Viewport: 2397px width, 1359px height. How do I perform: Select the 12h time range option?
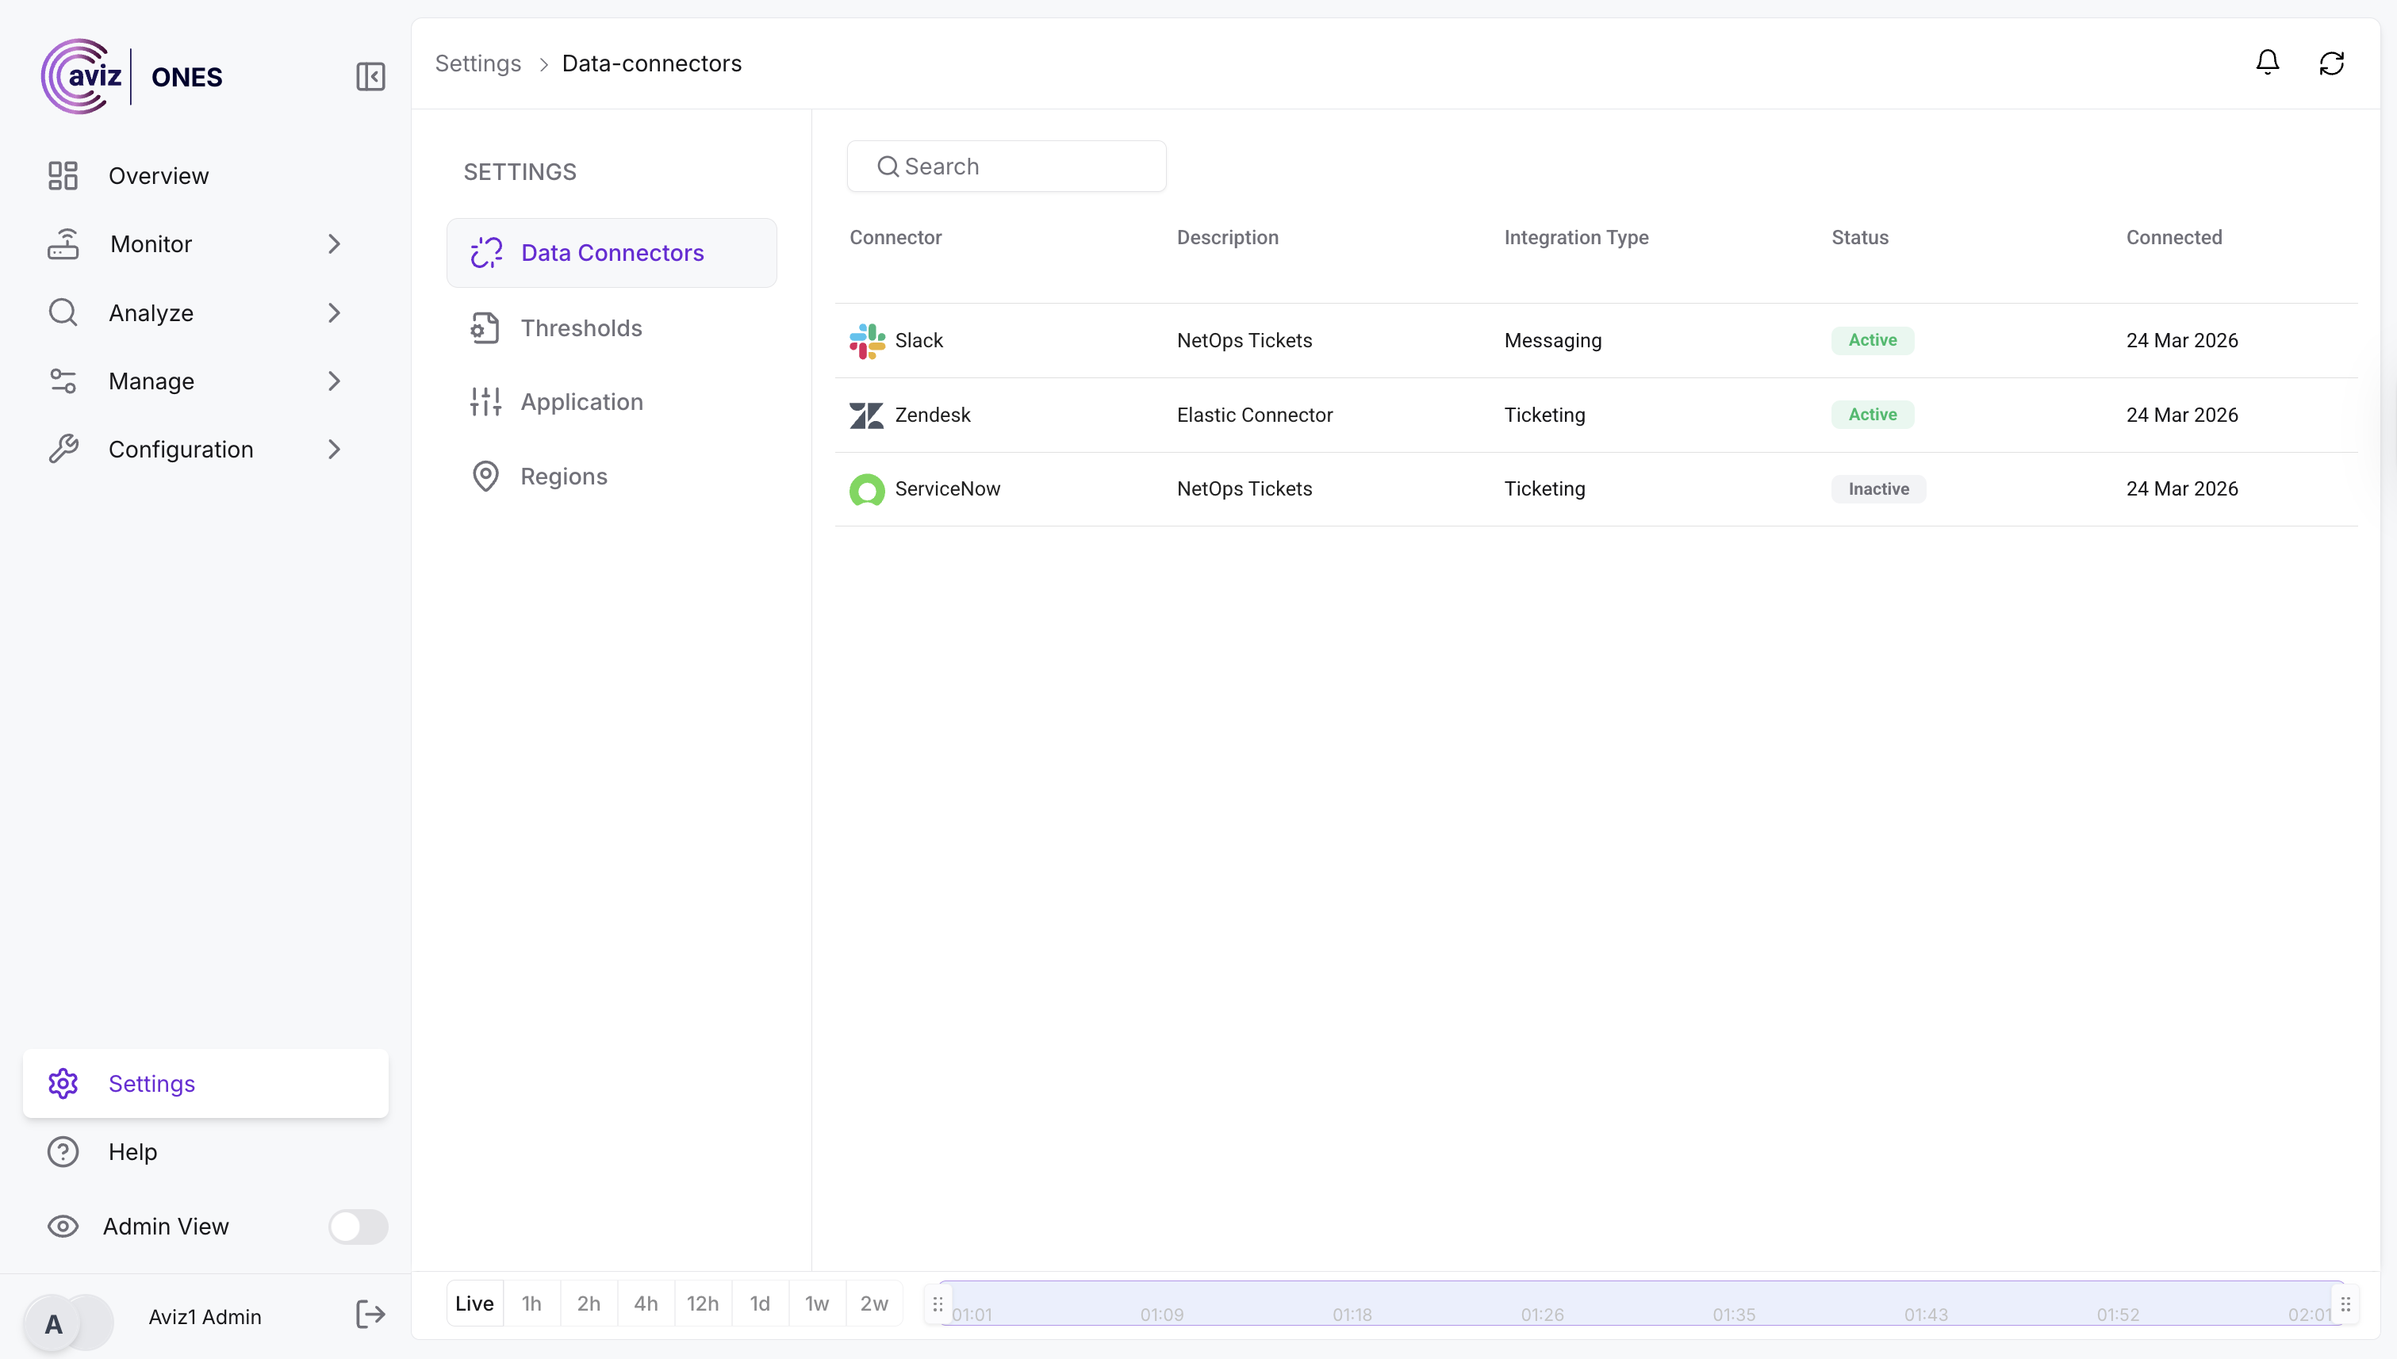(702, 1303)
